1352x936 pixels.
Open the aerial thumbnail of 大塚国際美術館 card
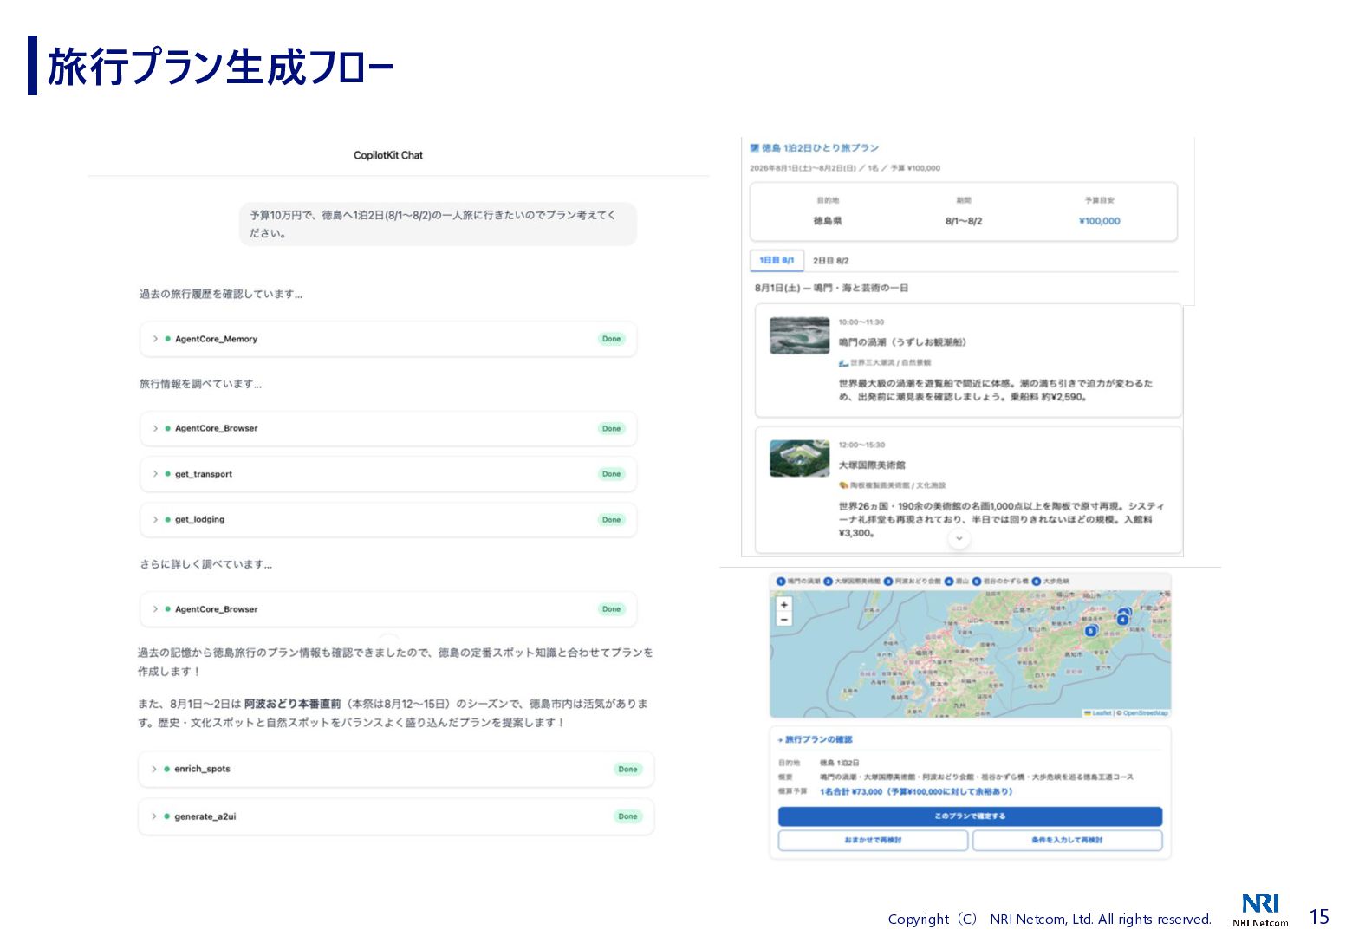799,458
